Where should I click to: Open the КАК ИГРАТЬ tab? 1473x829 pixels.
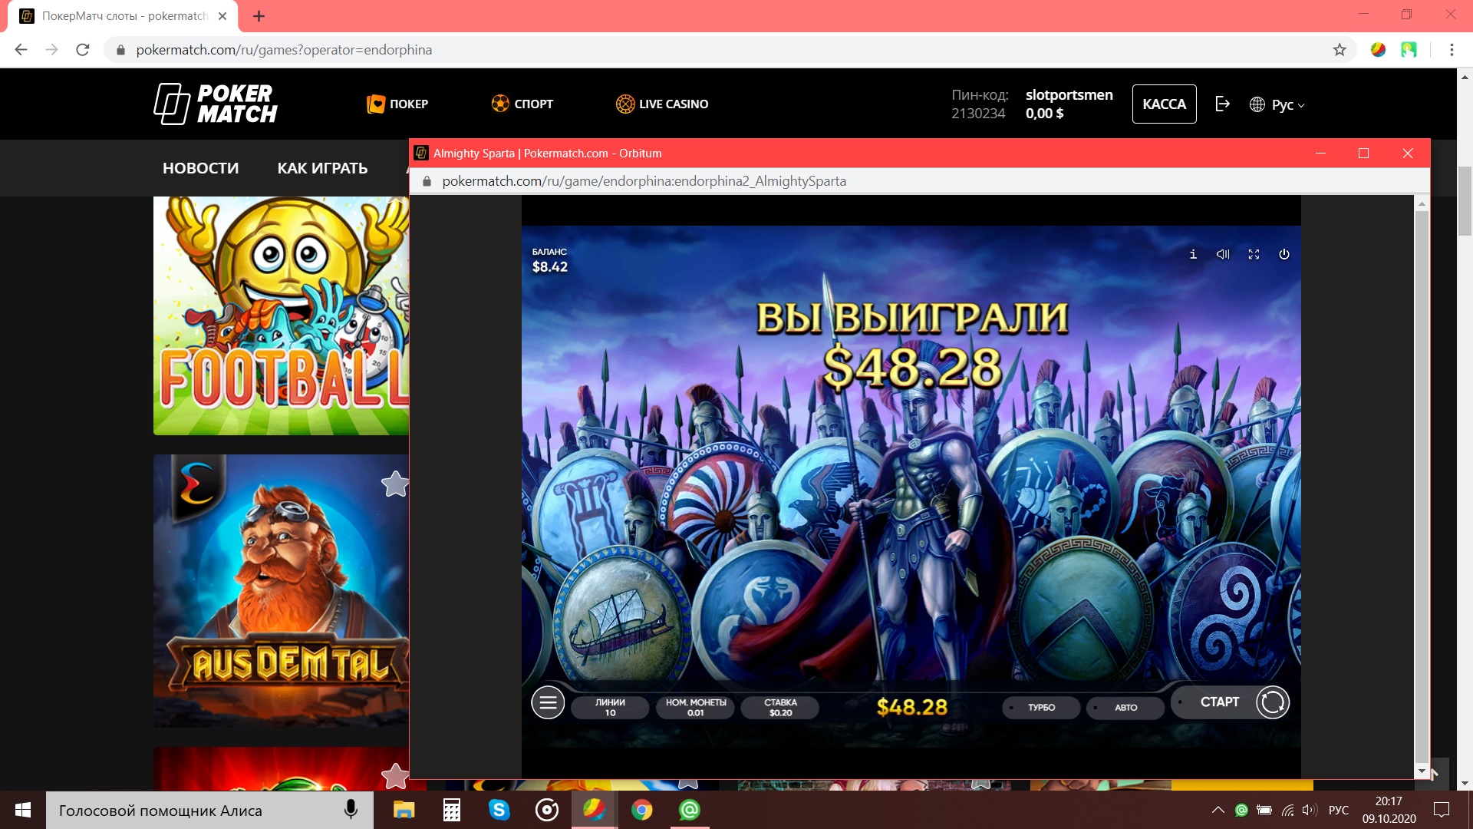tap(322, 168)
